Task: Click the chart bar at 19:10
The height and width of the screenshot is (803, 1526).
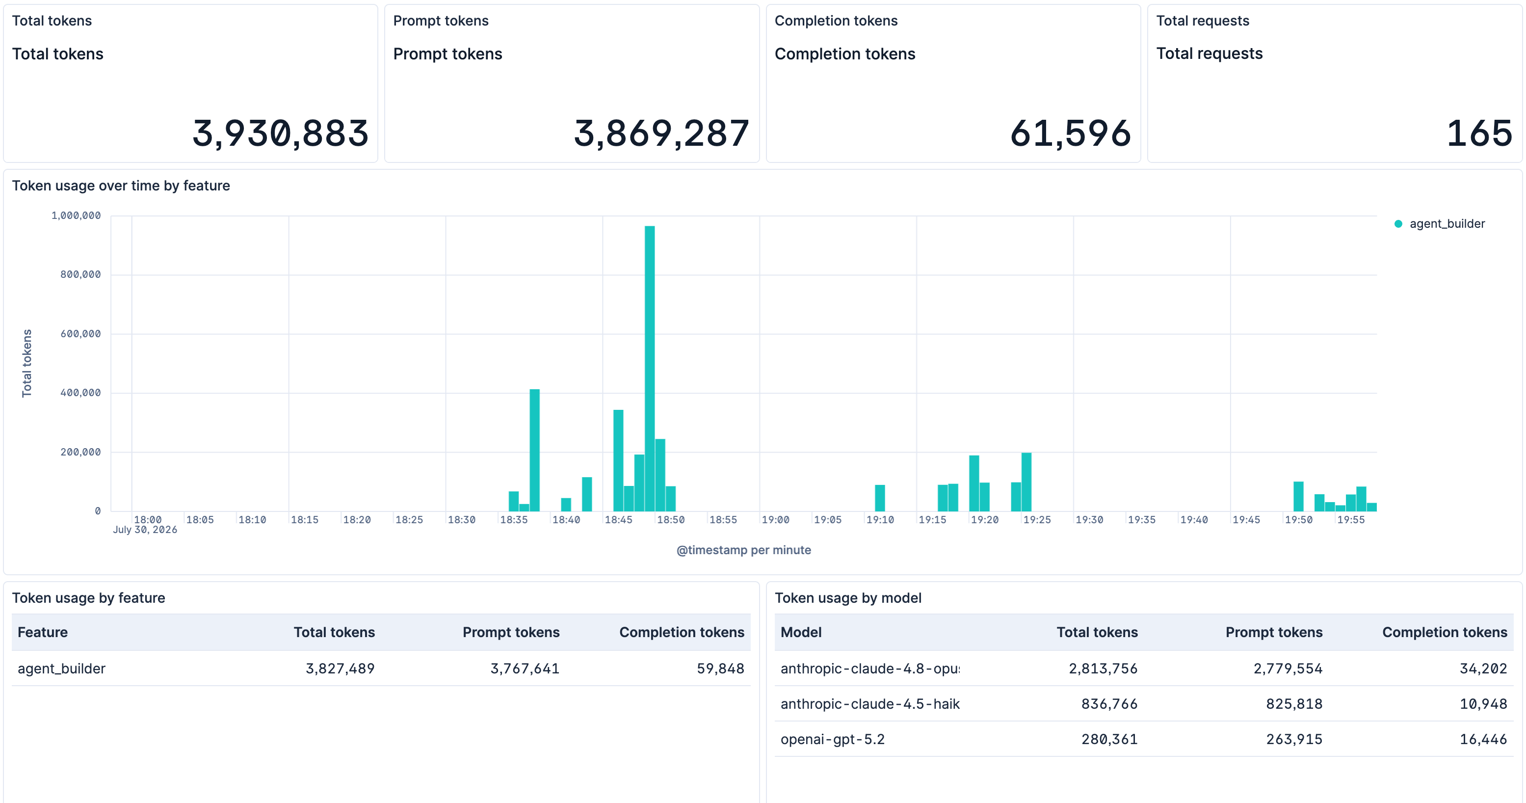Action: tap(880, 498)
